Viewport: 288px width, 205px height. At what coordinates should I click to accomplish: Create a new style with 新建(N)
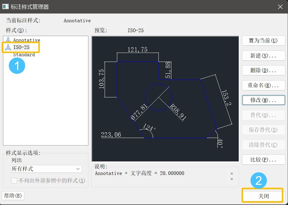click(x=263, y=56)
